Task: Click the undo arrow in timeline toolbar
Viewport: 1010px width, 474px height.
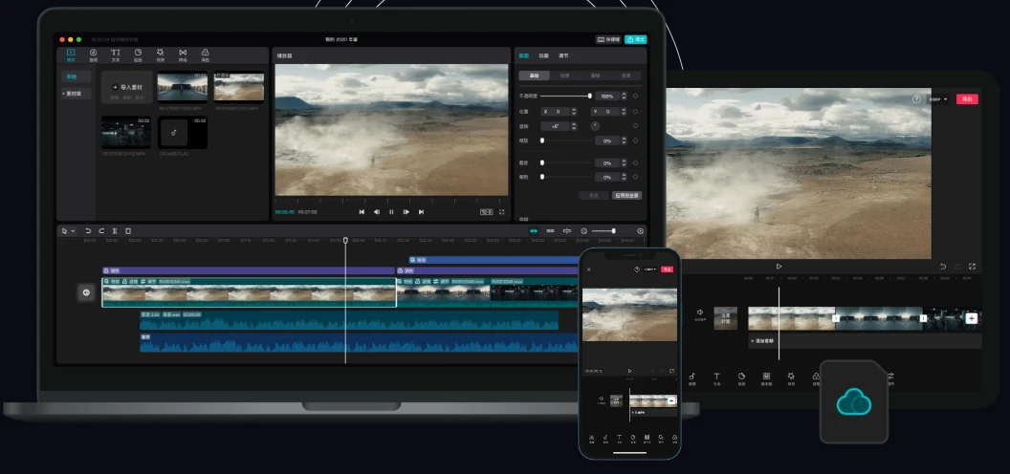Action: tap(88, 231)
